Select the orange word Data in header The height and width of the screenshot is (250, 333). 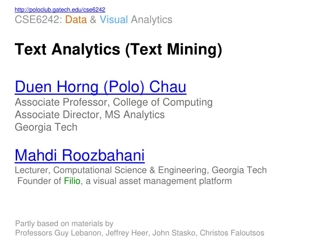[76, 19]
